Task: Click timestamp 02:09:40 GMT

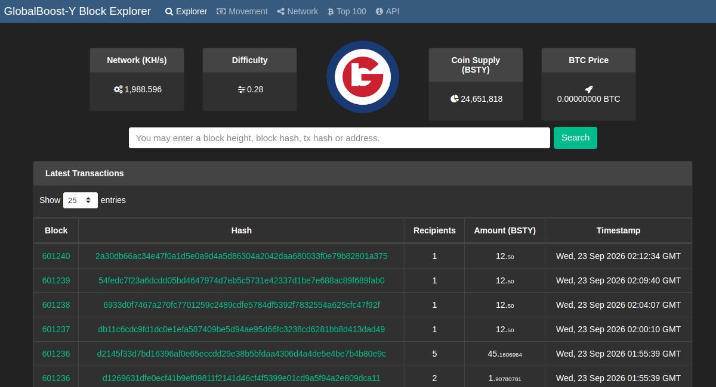Action: pos(618,280)
